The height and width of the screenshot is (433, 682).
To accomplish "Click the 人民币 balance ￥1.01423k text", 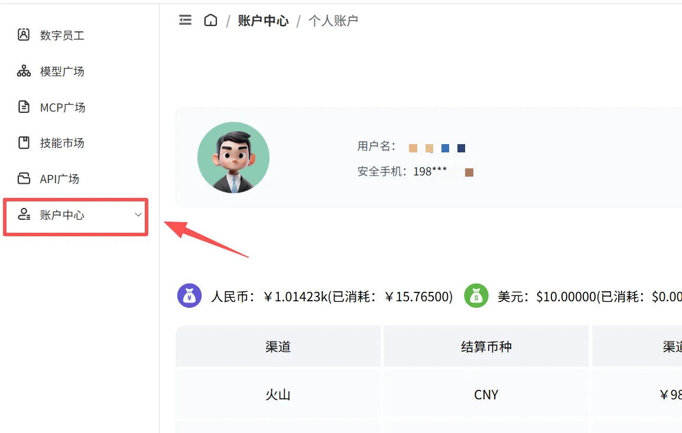I will [269, 297].
